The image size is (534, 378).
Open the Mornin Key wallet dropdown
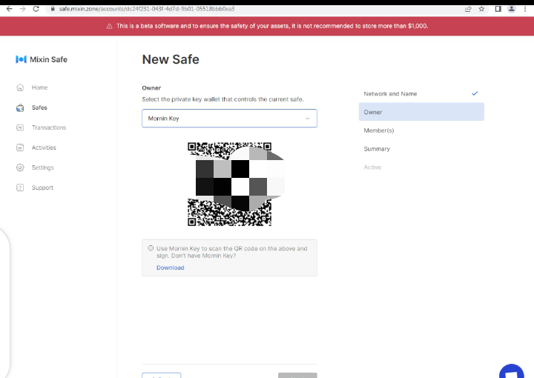pos(229,119)
